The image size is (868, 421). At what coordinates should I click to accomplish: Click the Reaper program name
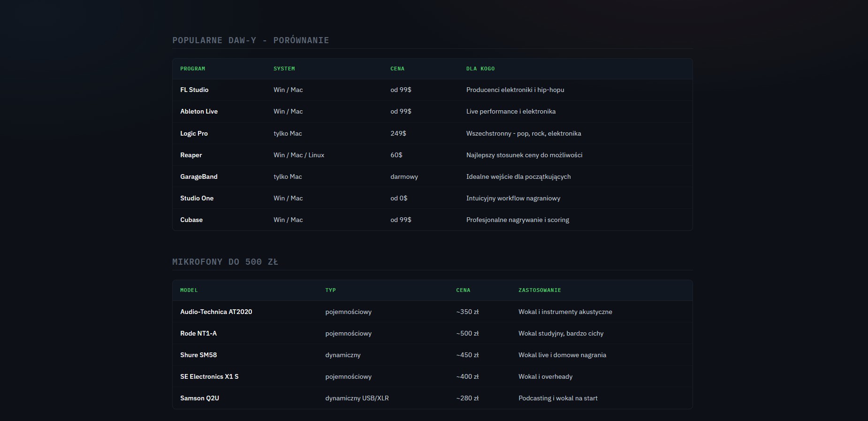(191, 155)
